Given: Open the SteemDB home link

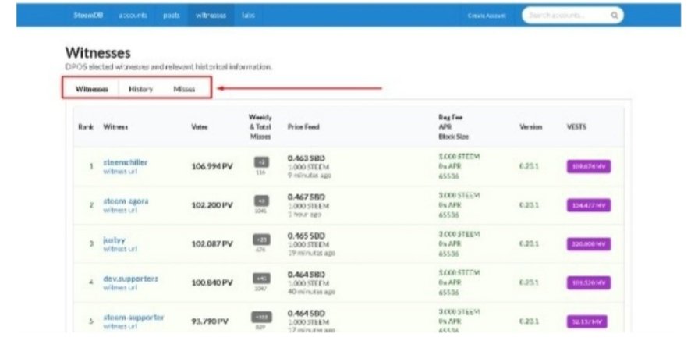Looking at the screenshot, I should (x=88, y=15).
